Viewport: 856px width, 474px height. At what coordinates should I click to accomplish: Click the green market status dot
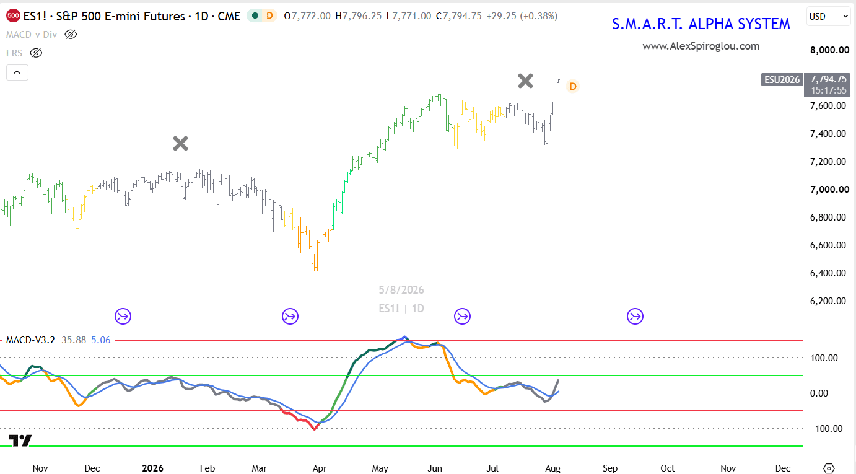255,16
